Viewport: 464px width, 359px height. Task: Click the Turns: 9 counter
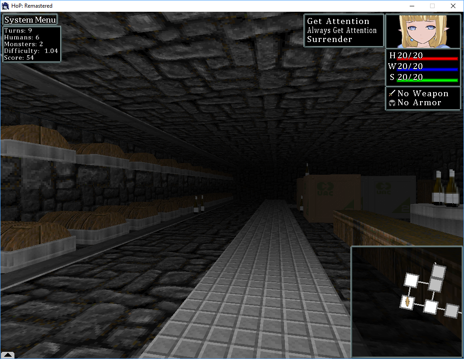pos(18,31)
